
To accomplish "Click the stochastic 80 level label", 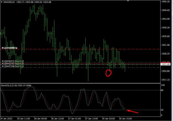I will (162, 90).
